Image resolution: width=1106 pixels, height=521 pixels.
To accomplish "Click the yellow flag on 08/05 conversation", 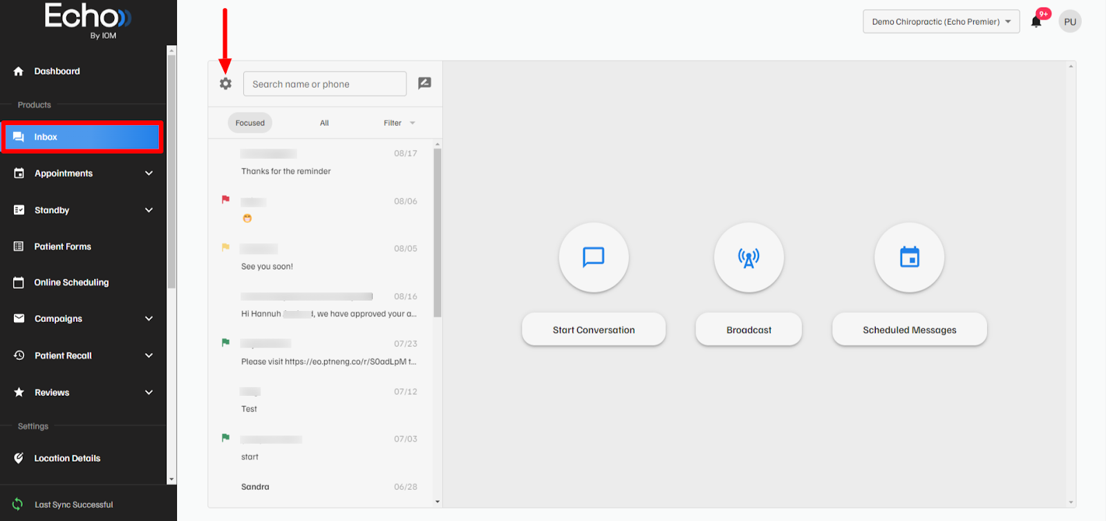I will pos(225,247).
